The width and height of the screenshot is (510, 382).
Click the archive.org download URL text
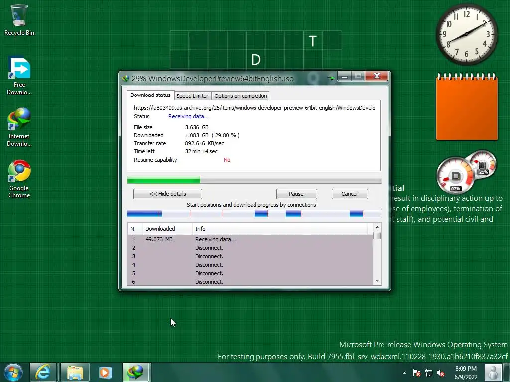(255, 108)
